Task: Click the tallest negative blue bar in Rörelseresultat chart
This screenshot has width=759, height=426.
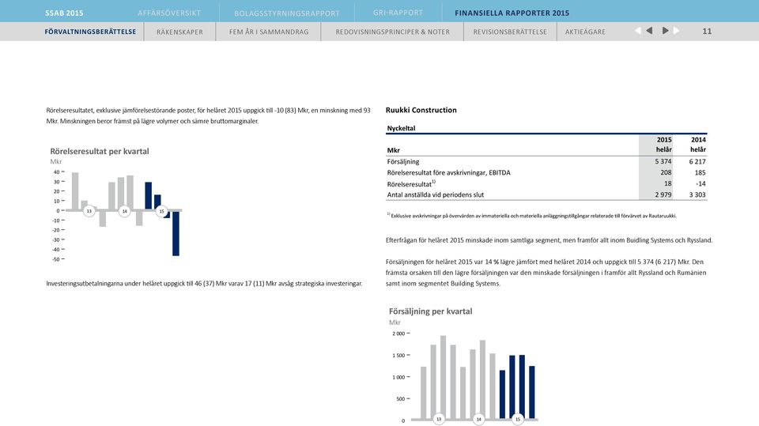Action: [176, 233]
